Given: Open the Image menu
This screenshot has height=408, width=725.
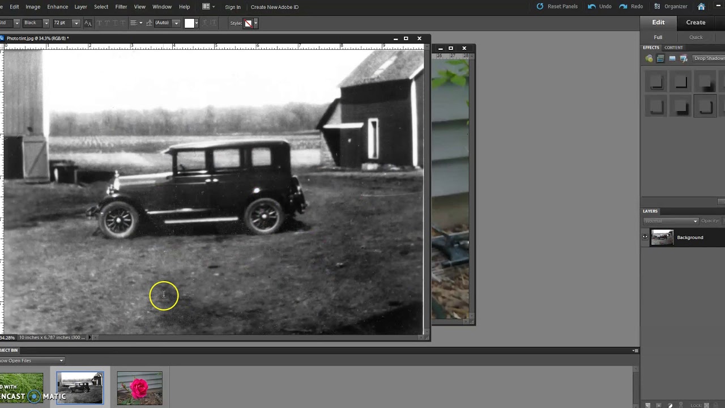Looking at the screenshot, I should pyautogui.click(x=33, y=7).
